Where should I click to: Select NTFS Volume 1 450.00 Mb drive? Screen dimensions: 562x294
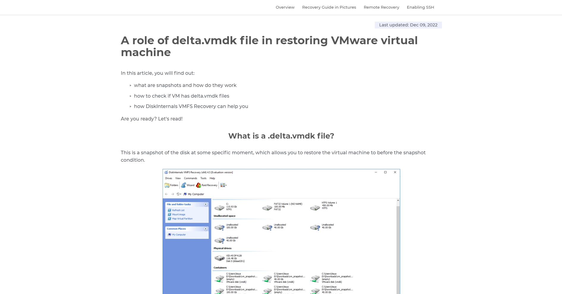coord(323,206)
